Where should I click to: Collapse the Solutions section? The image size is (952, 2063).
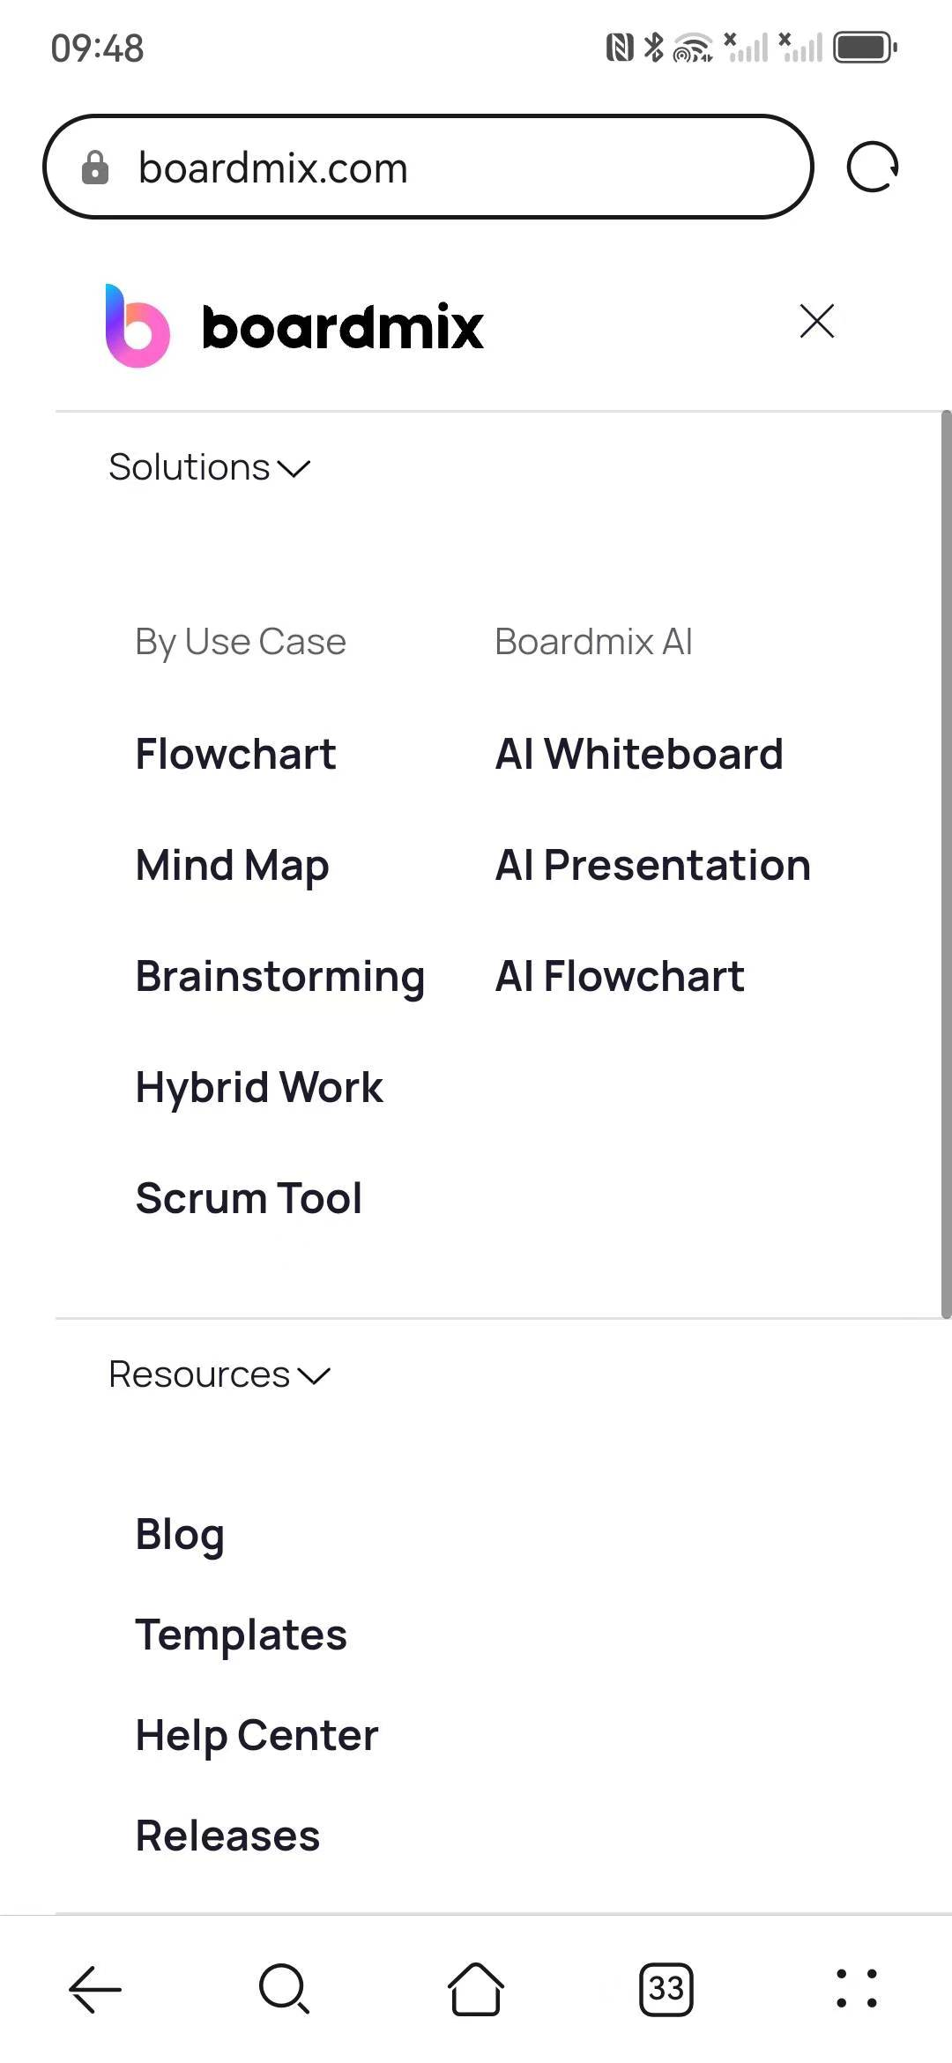pyautogui.click(x=210, y=467)
